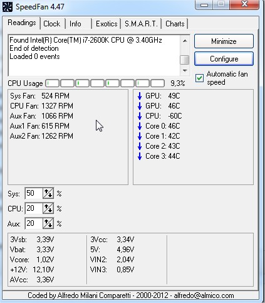Viewport: 265px width, 303px height.
Task: Open the S.M.A.R.T. tab
Action: [x=141, y=24]
